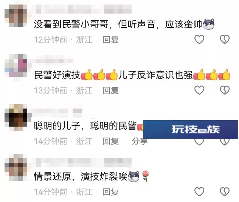The image size is (239, 202).
Task: Share the 聪明的儿子 comment
Action: [140, 141]
